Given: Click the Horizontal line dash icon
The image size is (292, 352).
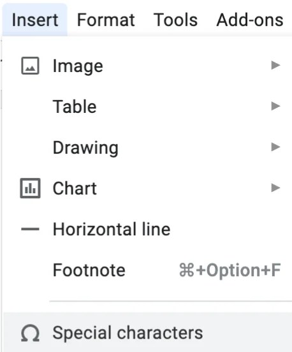Looking at the screenshot, I should click(x=30, y=229).
